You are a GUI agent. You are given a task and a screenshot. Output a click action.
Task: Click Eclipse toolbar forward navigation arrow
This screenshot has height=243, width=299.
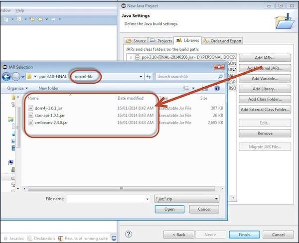click(x=53, y=19)
